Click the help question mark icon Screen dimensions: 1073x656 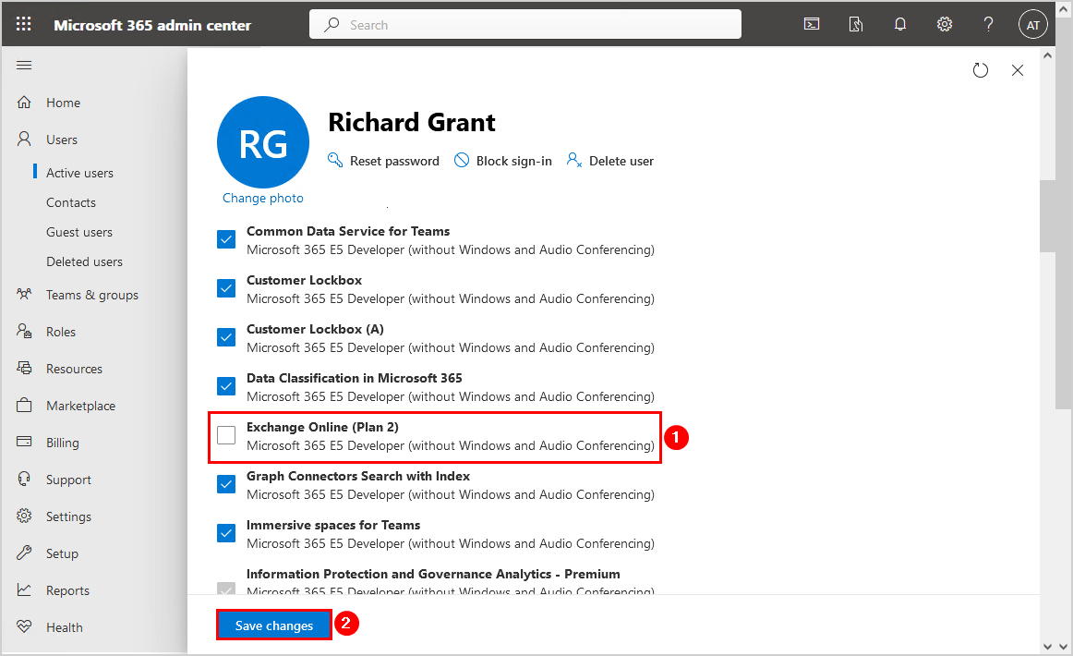point(988,25)
